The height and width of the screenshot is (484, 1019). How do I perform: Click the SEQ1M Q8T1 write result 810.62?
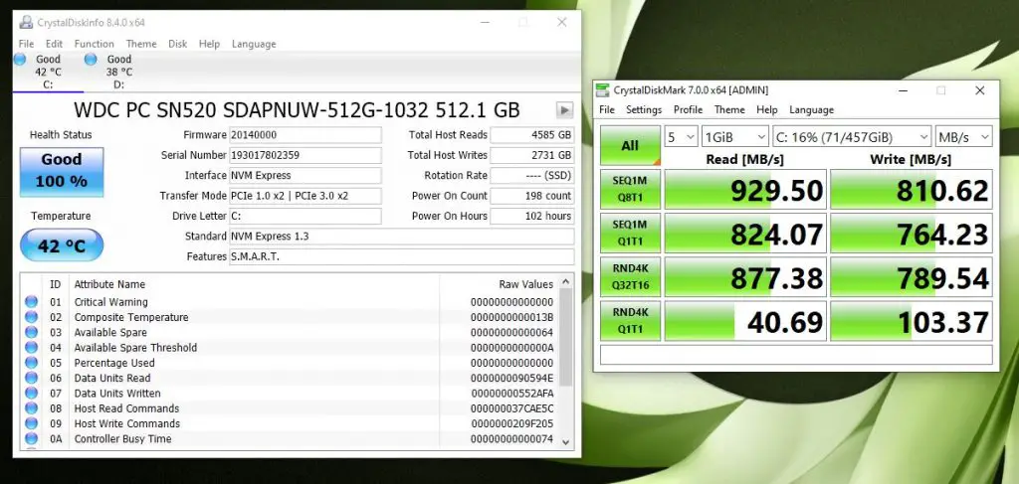pyautogui.click(x=912, y=190)
